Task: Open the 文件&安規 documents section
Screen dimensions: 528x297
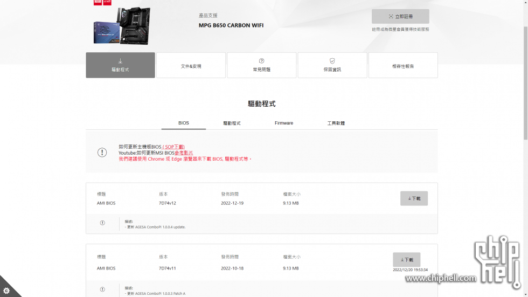Action: (x=191, y=65)
